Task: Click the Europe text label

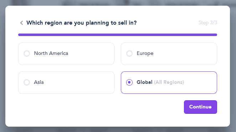Action: [145, 54]
